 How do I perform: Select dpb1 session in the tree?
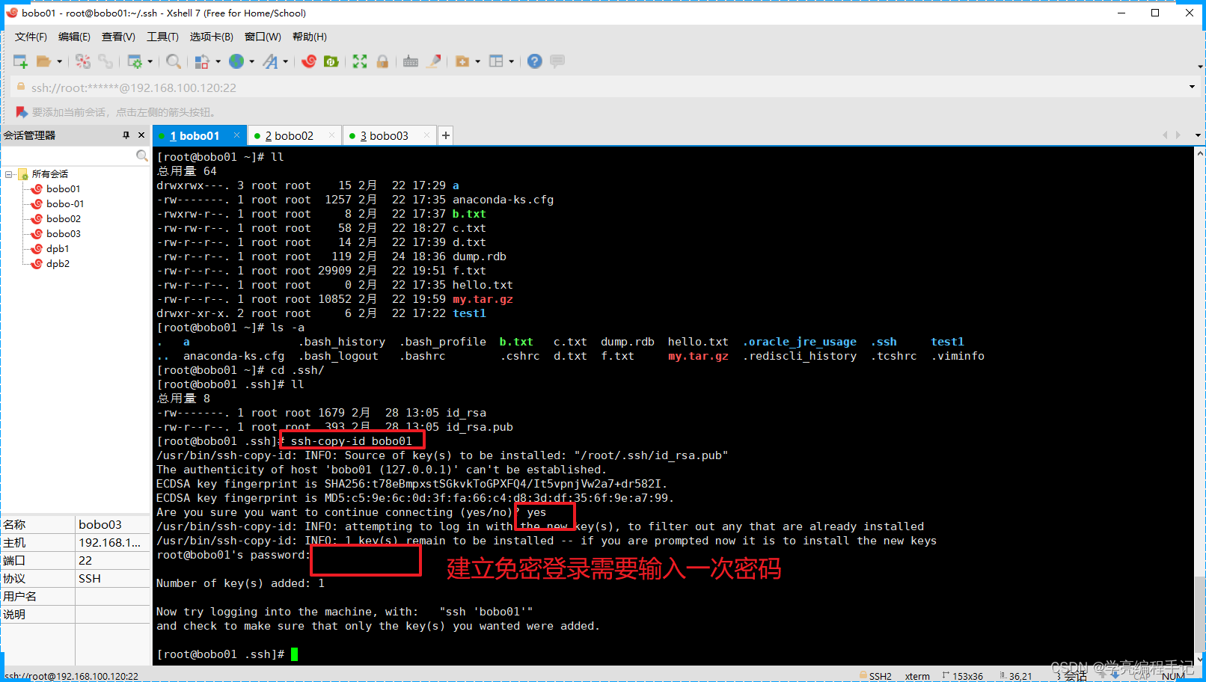[58, 249]
